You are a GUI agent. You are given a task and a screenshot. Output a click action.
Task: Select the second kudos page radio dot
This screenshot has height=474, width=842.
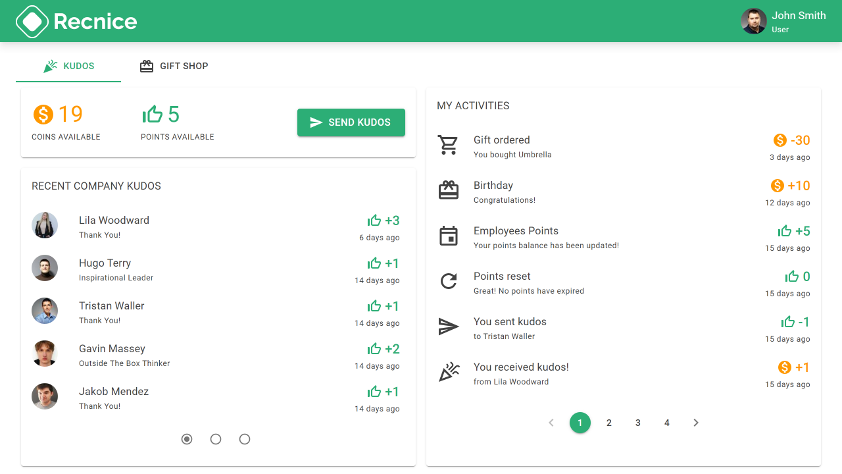(x=216, y=439)
